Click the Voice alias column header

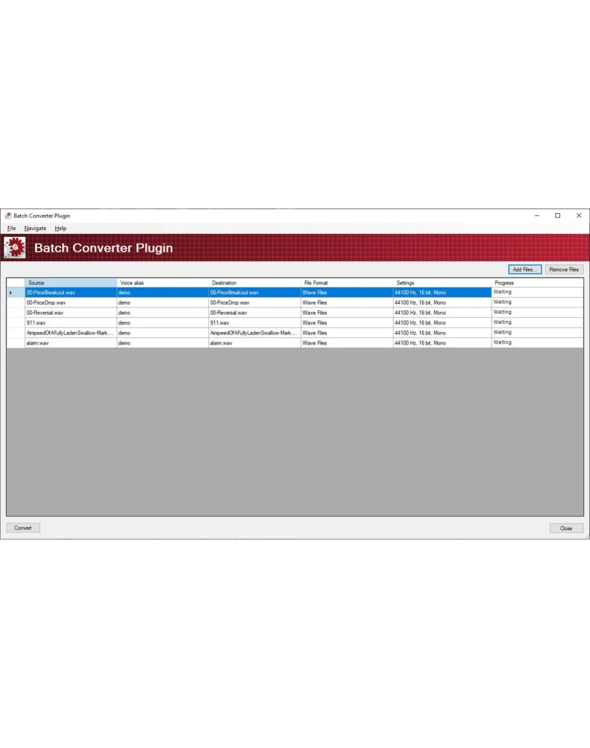163,283
